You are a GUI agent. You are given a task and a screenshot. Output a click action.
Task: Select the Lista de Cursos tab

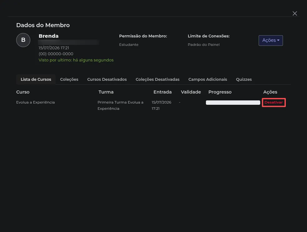36,80
